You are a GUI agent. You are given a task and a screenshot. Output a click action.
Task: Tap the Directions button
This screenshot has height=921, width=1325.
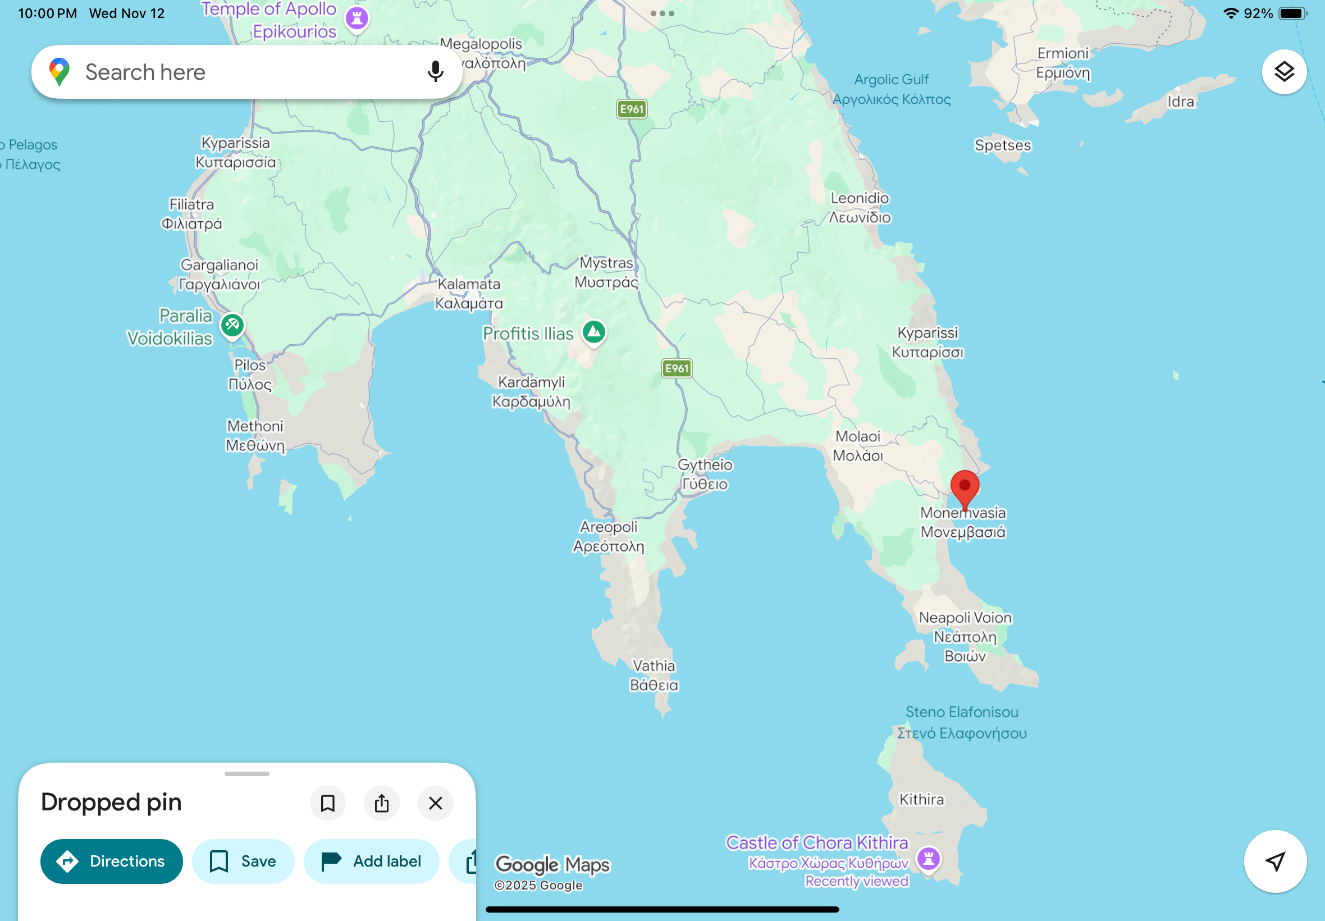(x=111, y=861)
